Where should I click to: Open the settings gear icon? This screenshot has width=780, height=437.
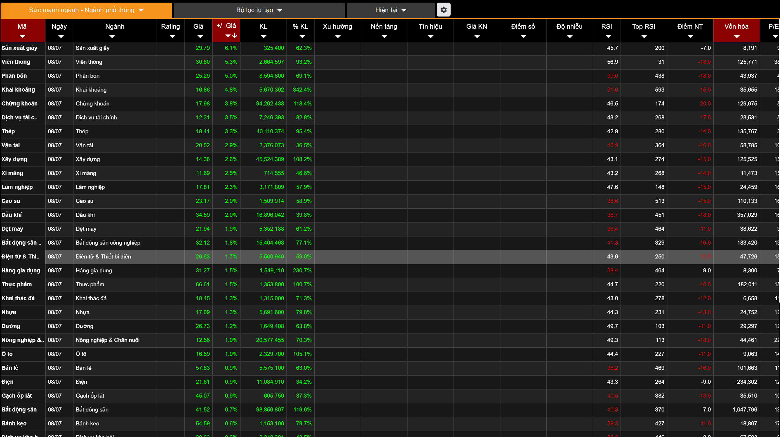tap(443, 10)
